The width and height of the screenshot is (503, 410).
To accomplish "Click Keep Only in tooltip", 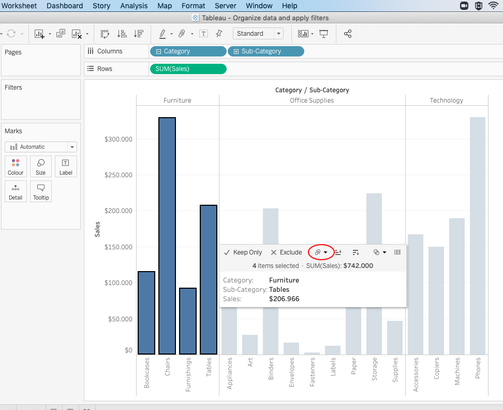I will pyautogui.click(x=243, y=252).
